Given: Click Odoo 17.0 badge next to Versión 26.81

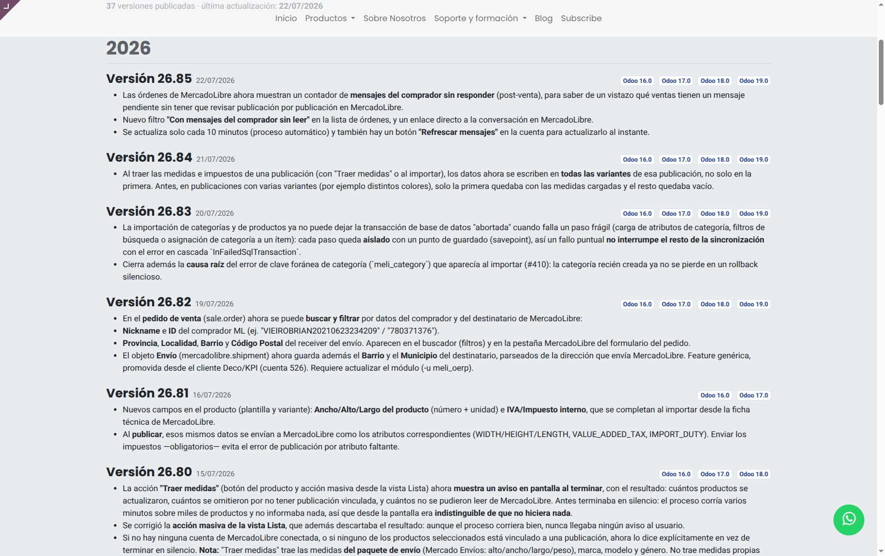Looking at the screenshot, I should coord(754,395).
